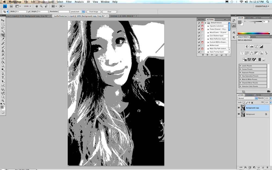Open the pixels/inch resolution units dropdown

pyautogui.click(x=77, y=12)
